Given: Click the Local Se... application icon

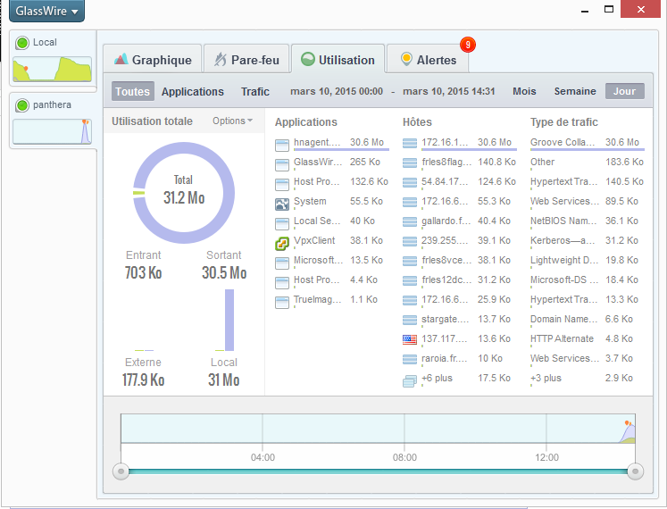Looking at the screenshot, I should coord(282,224).
